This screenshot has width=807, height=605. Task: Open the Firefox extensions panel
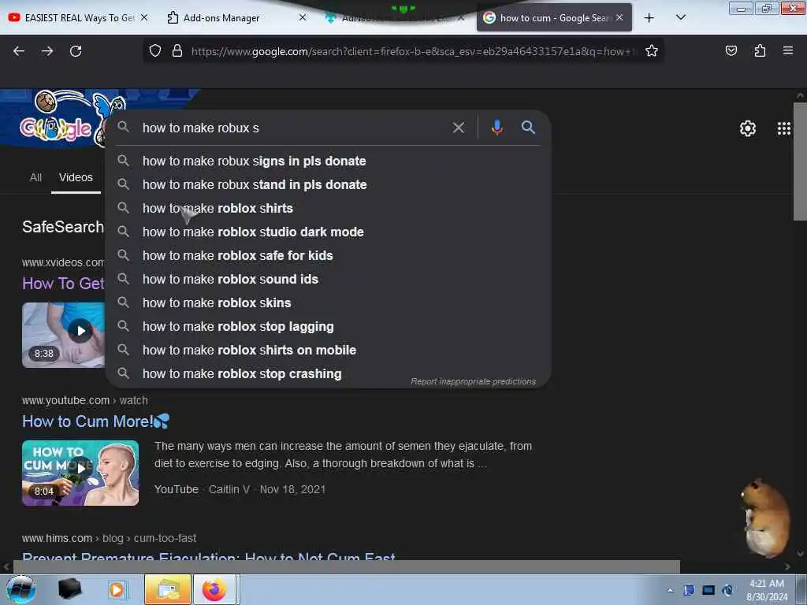(x=760, y=50)
